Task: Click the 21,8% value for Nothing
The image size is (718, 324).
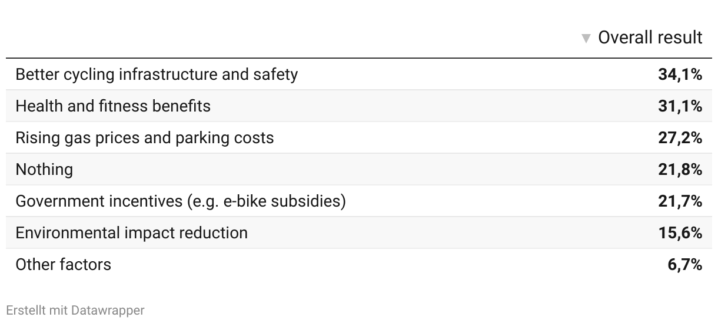Action: [x=680, y=170]
